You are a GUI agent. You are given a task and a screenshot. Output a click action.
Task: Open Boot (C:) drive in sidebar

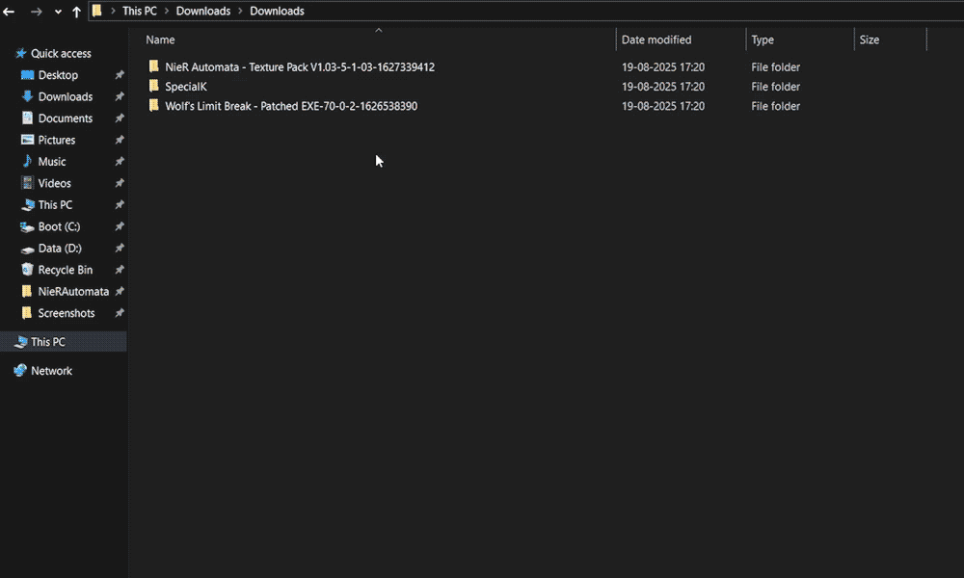coord(59,226)
